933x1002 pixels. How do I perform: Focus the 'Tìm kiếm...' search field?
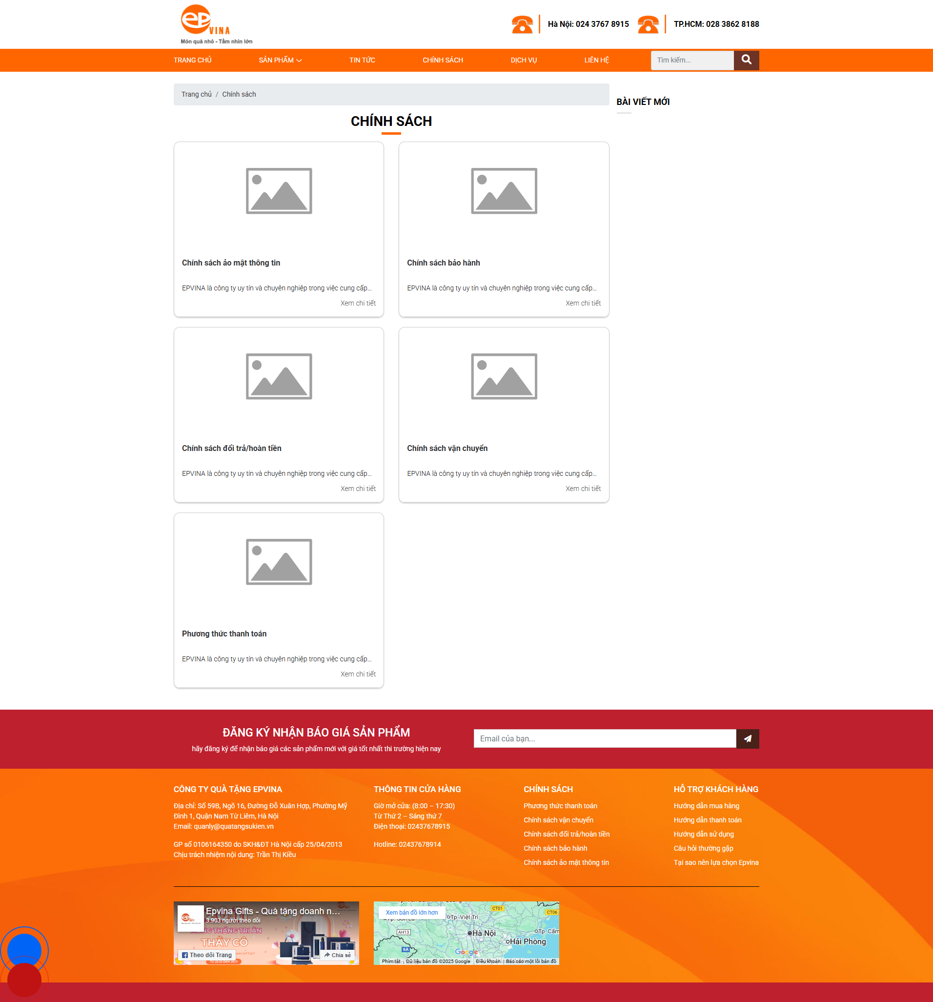click(x=691, y=60)
